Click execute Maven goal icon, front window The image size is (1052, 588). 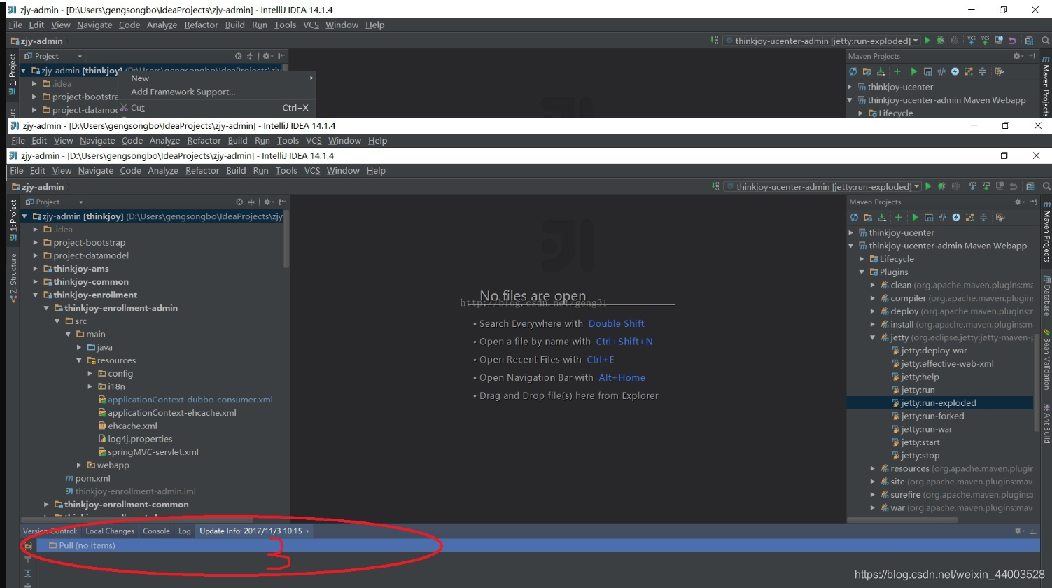click(929, 217)
